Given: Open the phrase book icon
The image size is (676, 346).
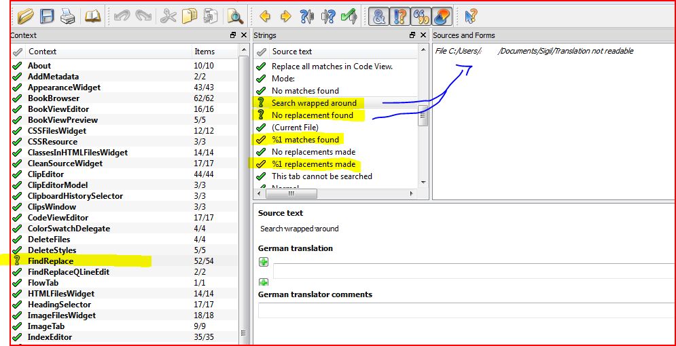Looking at the screenshot, I should tap(92, 17).
